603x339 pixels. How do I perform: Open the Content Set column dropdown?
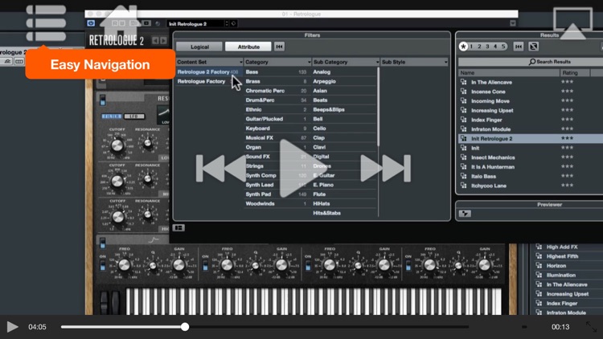coord(240,62)
